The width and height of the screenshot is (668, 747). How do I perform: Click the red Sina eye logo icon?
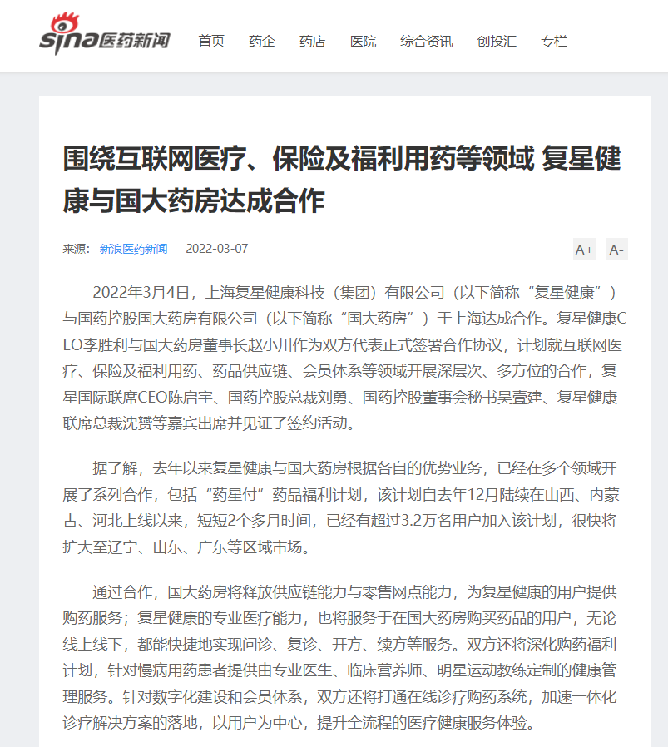(x=64, y=23)
